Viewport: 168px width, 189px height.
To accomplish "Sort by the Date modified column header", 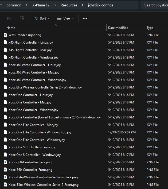I will [118, 28].
